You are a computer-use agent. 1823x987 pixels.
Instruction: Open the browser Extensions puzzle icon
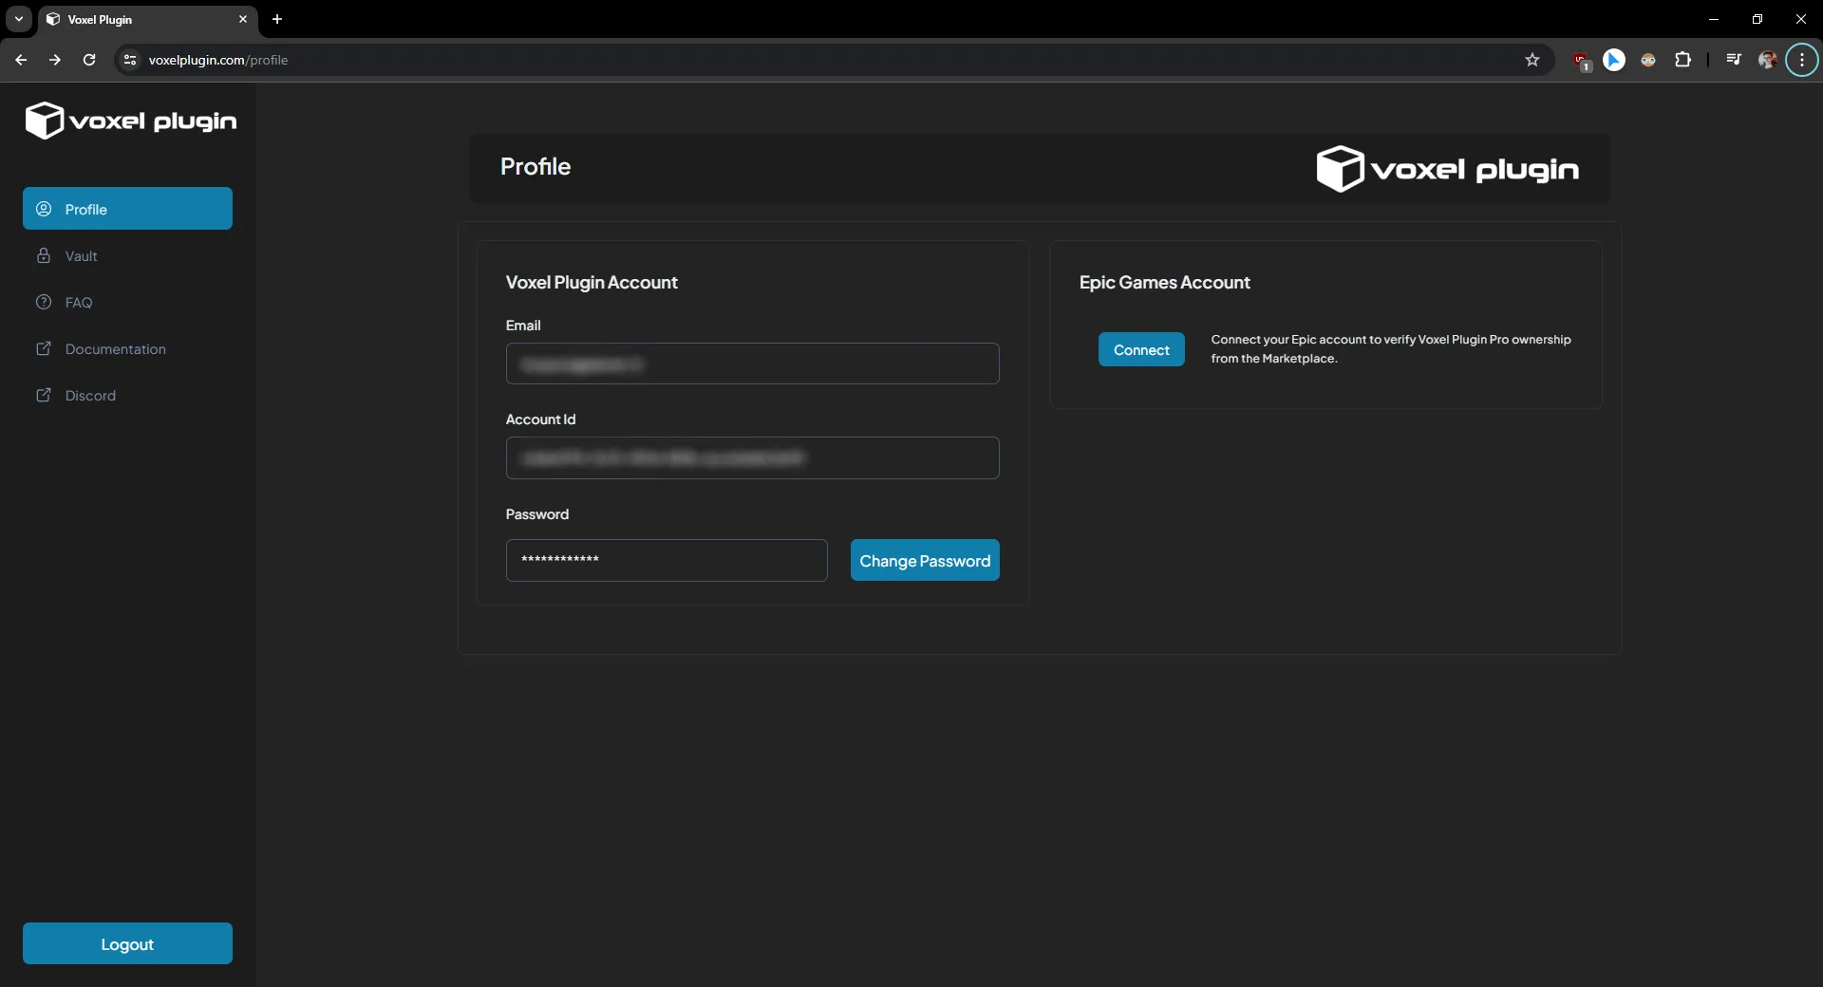coord(1682,60)
